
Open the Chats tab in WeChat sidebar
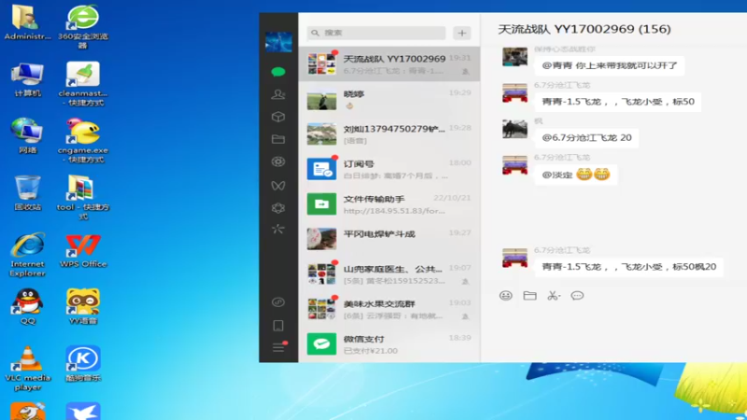click(278, 72)
